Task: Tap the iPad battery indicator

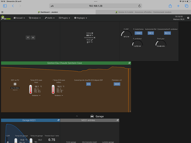Action: click(x=189, y=1)
